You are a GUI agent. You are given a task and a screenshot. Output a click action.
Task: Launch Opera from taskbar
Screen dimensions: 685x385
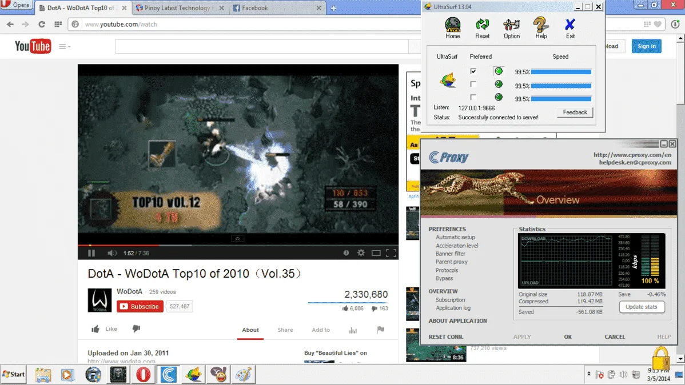coord(144,374)
